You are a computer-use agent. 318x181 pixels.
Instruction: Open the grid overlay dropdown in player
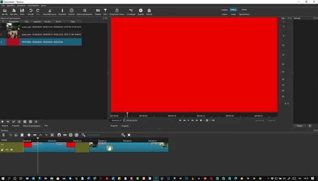210,120
